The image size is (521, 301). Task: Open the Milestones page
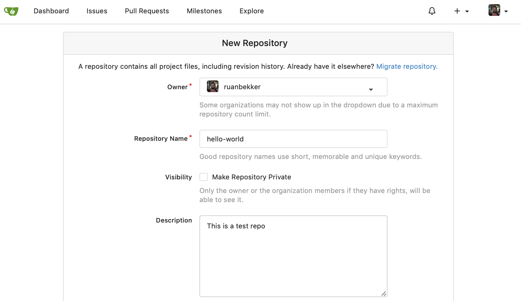[x=204, y=11]
